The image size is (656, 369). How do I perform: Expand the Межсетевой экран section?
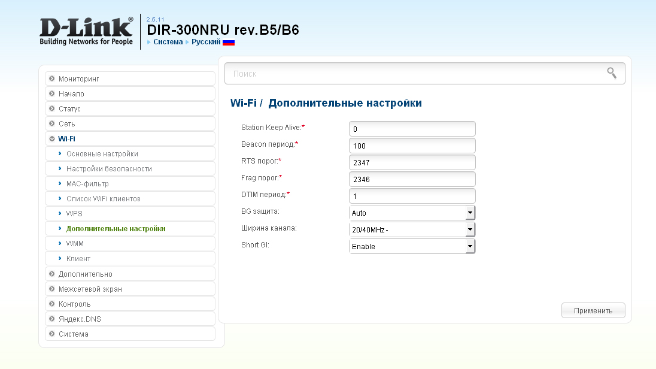[x=130, y=289]
